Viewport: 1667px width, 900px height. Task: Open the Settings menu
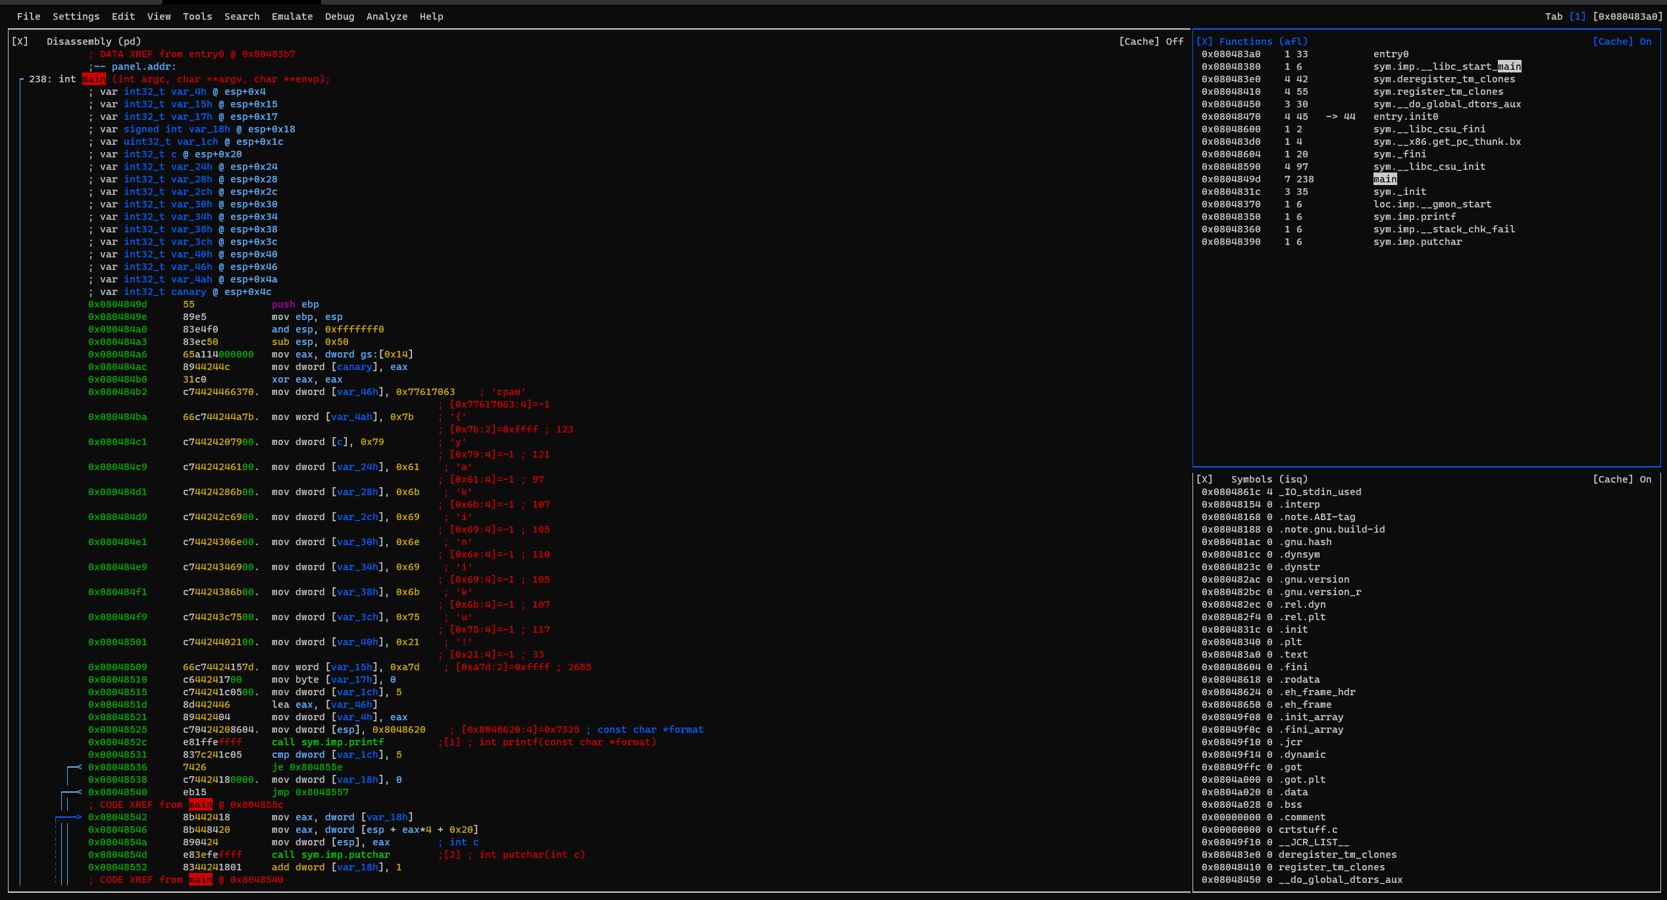[76, 16]
